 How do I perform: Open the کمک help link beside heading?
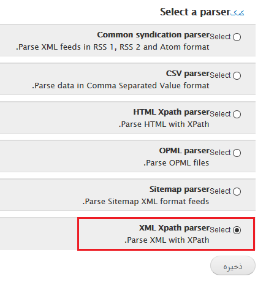237,13
